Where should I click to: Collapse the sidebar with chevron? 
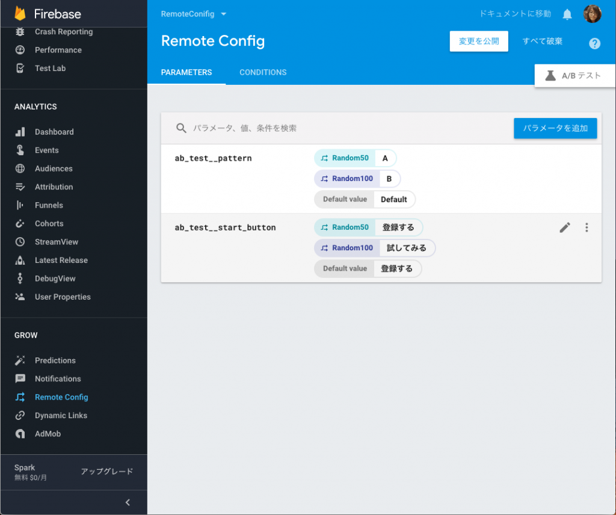coord(128,502)
